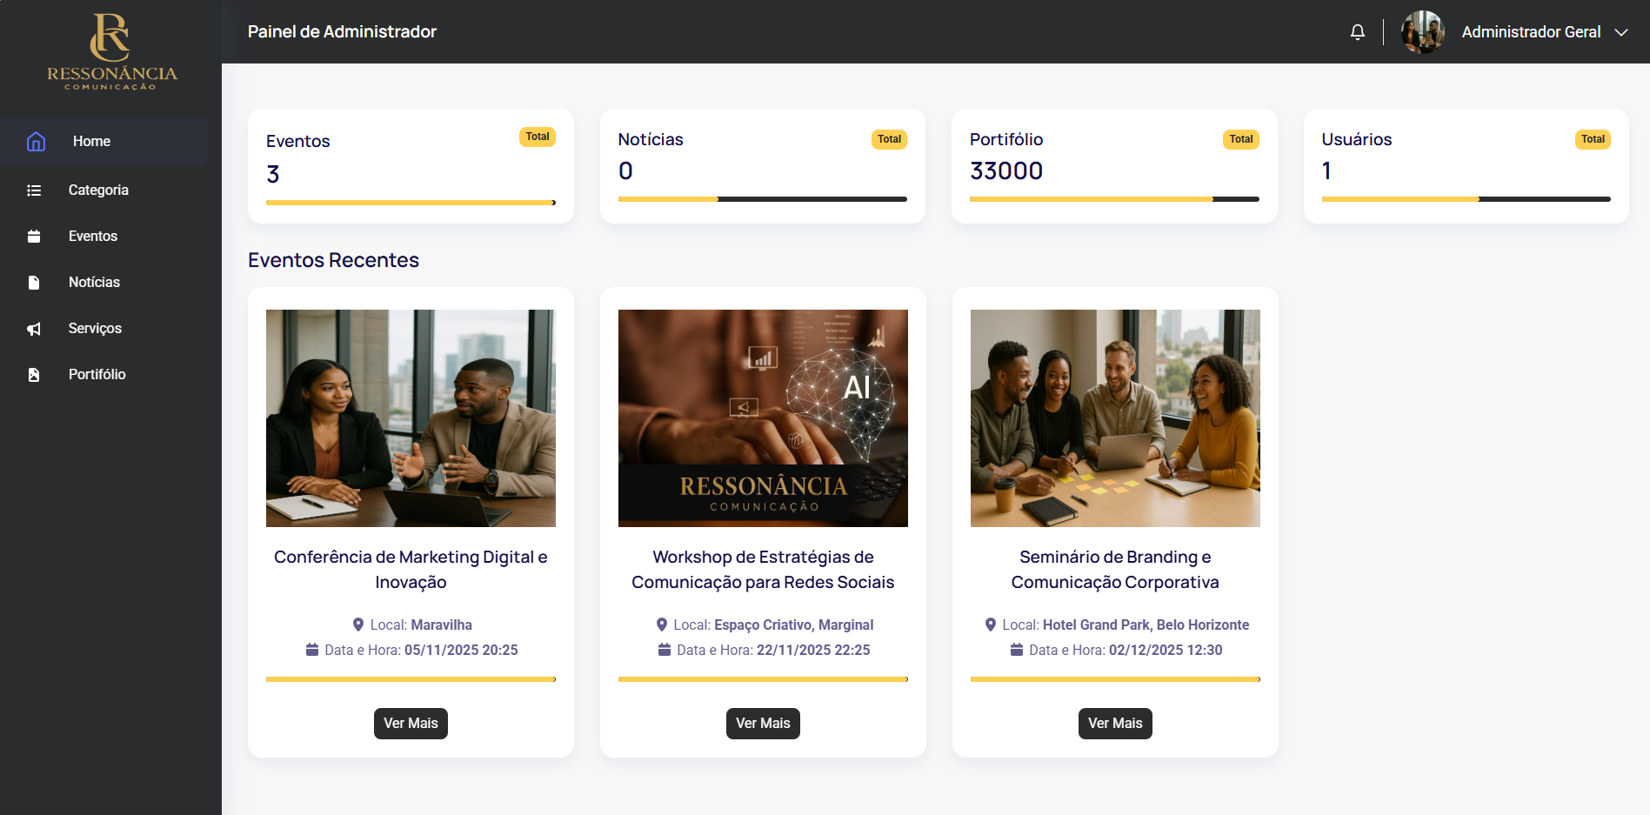Image resolution: width=1650 pixels, height=815 pixels.
Task: Click the Total badge on Eventos card
Action: (x=538, y=137)
